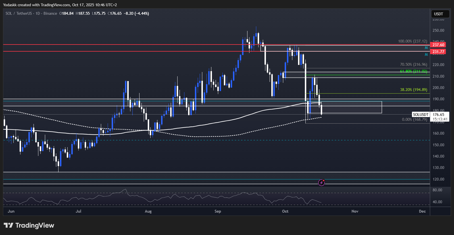
Task: Click the 100.00% (237.12) Fib label
Action: point(413,41)
